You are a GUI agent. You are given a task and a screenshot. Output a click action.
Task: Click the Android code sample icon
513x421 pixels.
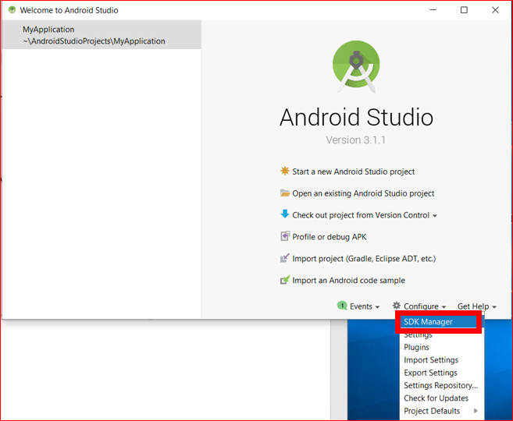pyautogui.click(x=285, y=280)
